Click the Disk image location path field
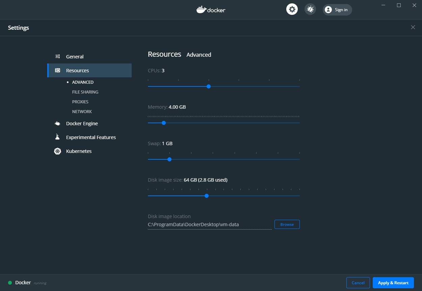The width and height of the screenshot is (422, 291). (x=209, y=224)
